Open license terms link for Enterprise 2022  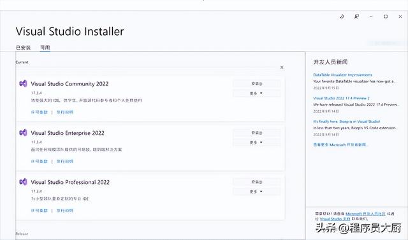click(40, 161)
